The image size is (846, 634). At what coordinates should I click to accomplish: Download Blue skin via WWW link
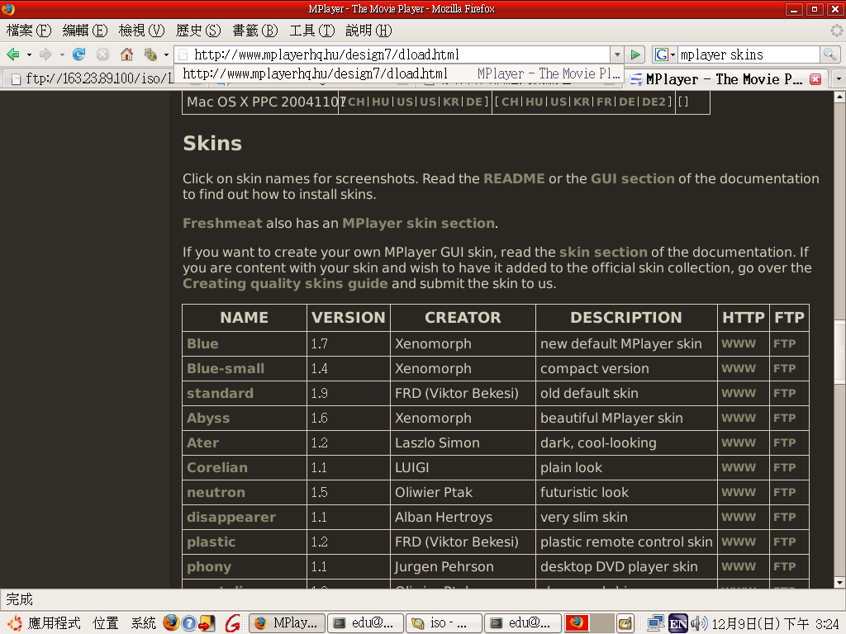(739, 343)
